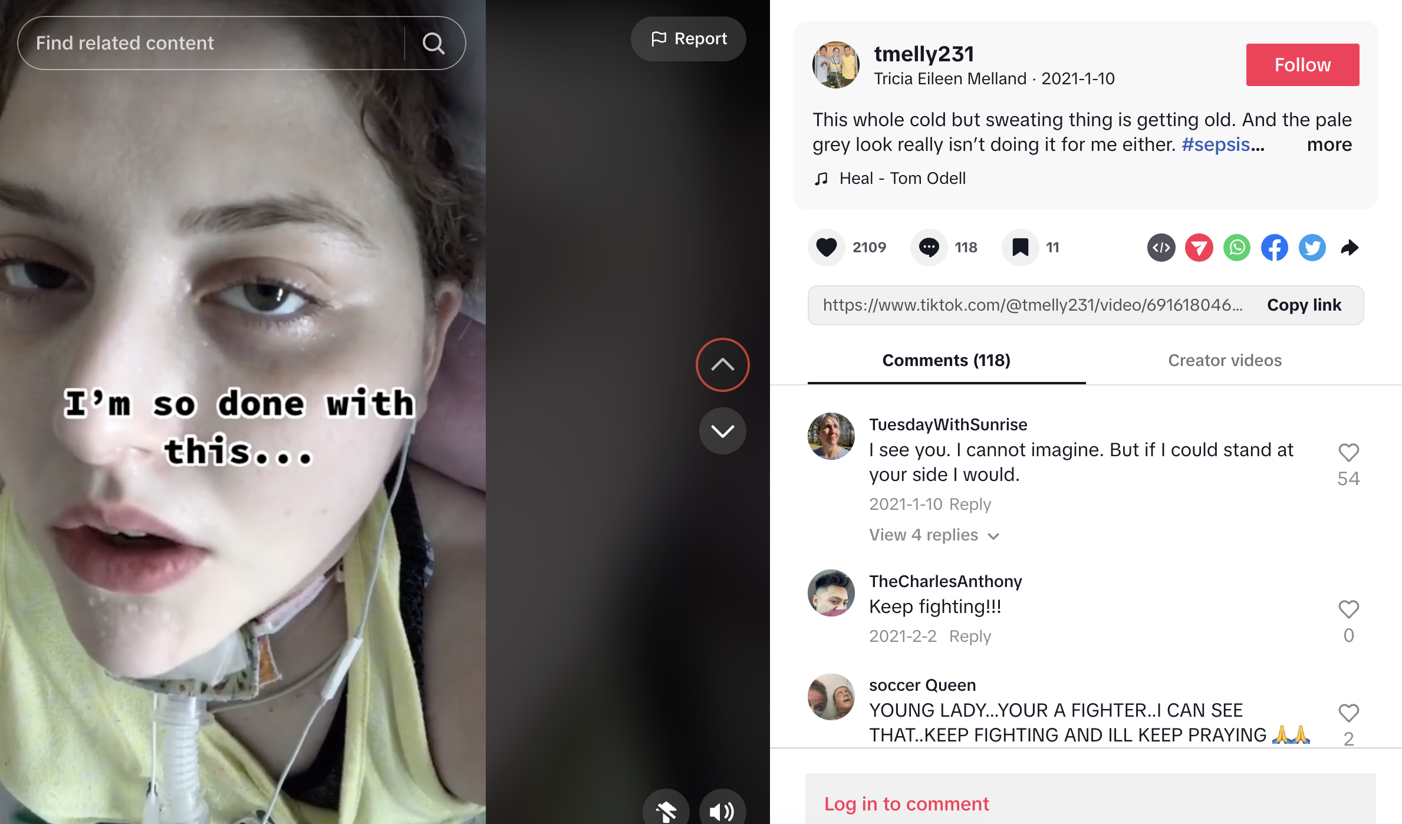The image size is (1402, 824).
Task: Copy link to the video
Action: pyautogui.click(x=1304, y=305)
